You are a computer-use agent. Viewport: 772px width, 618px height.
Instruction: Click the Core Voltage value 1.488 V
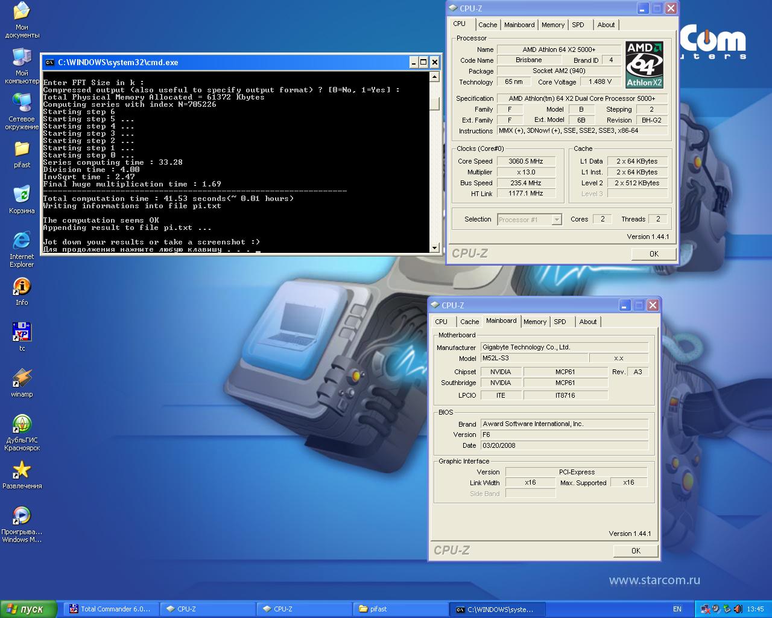600,81
